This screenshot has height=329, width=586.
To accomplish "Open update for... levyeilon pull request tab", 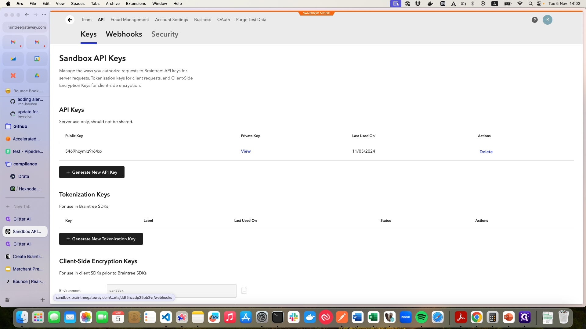I will click(x=27, y=114).
